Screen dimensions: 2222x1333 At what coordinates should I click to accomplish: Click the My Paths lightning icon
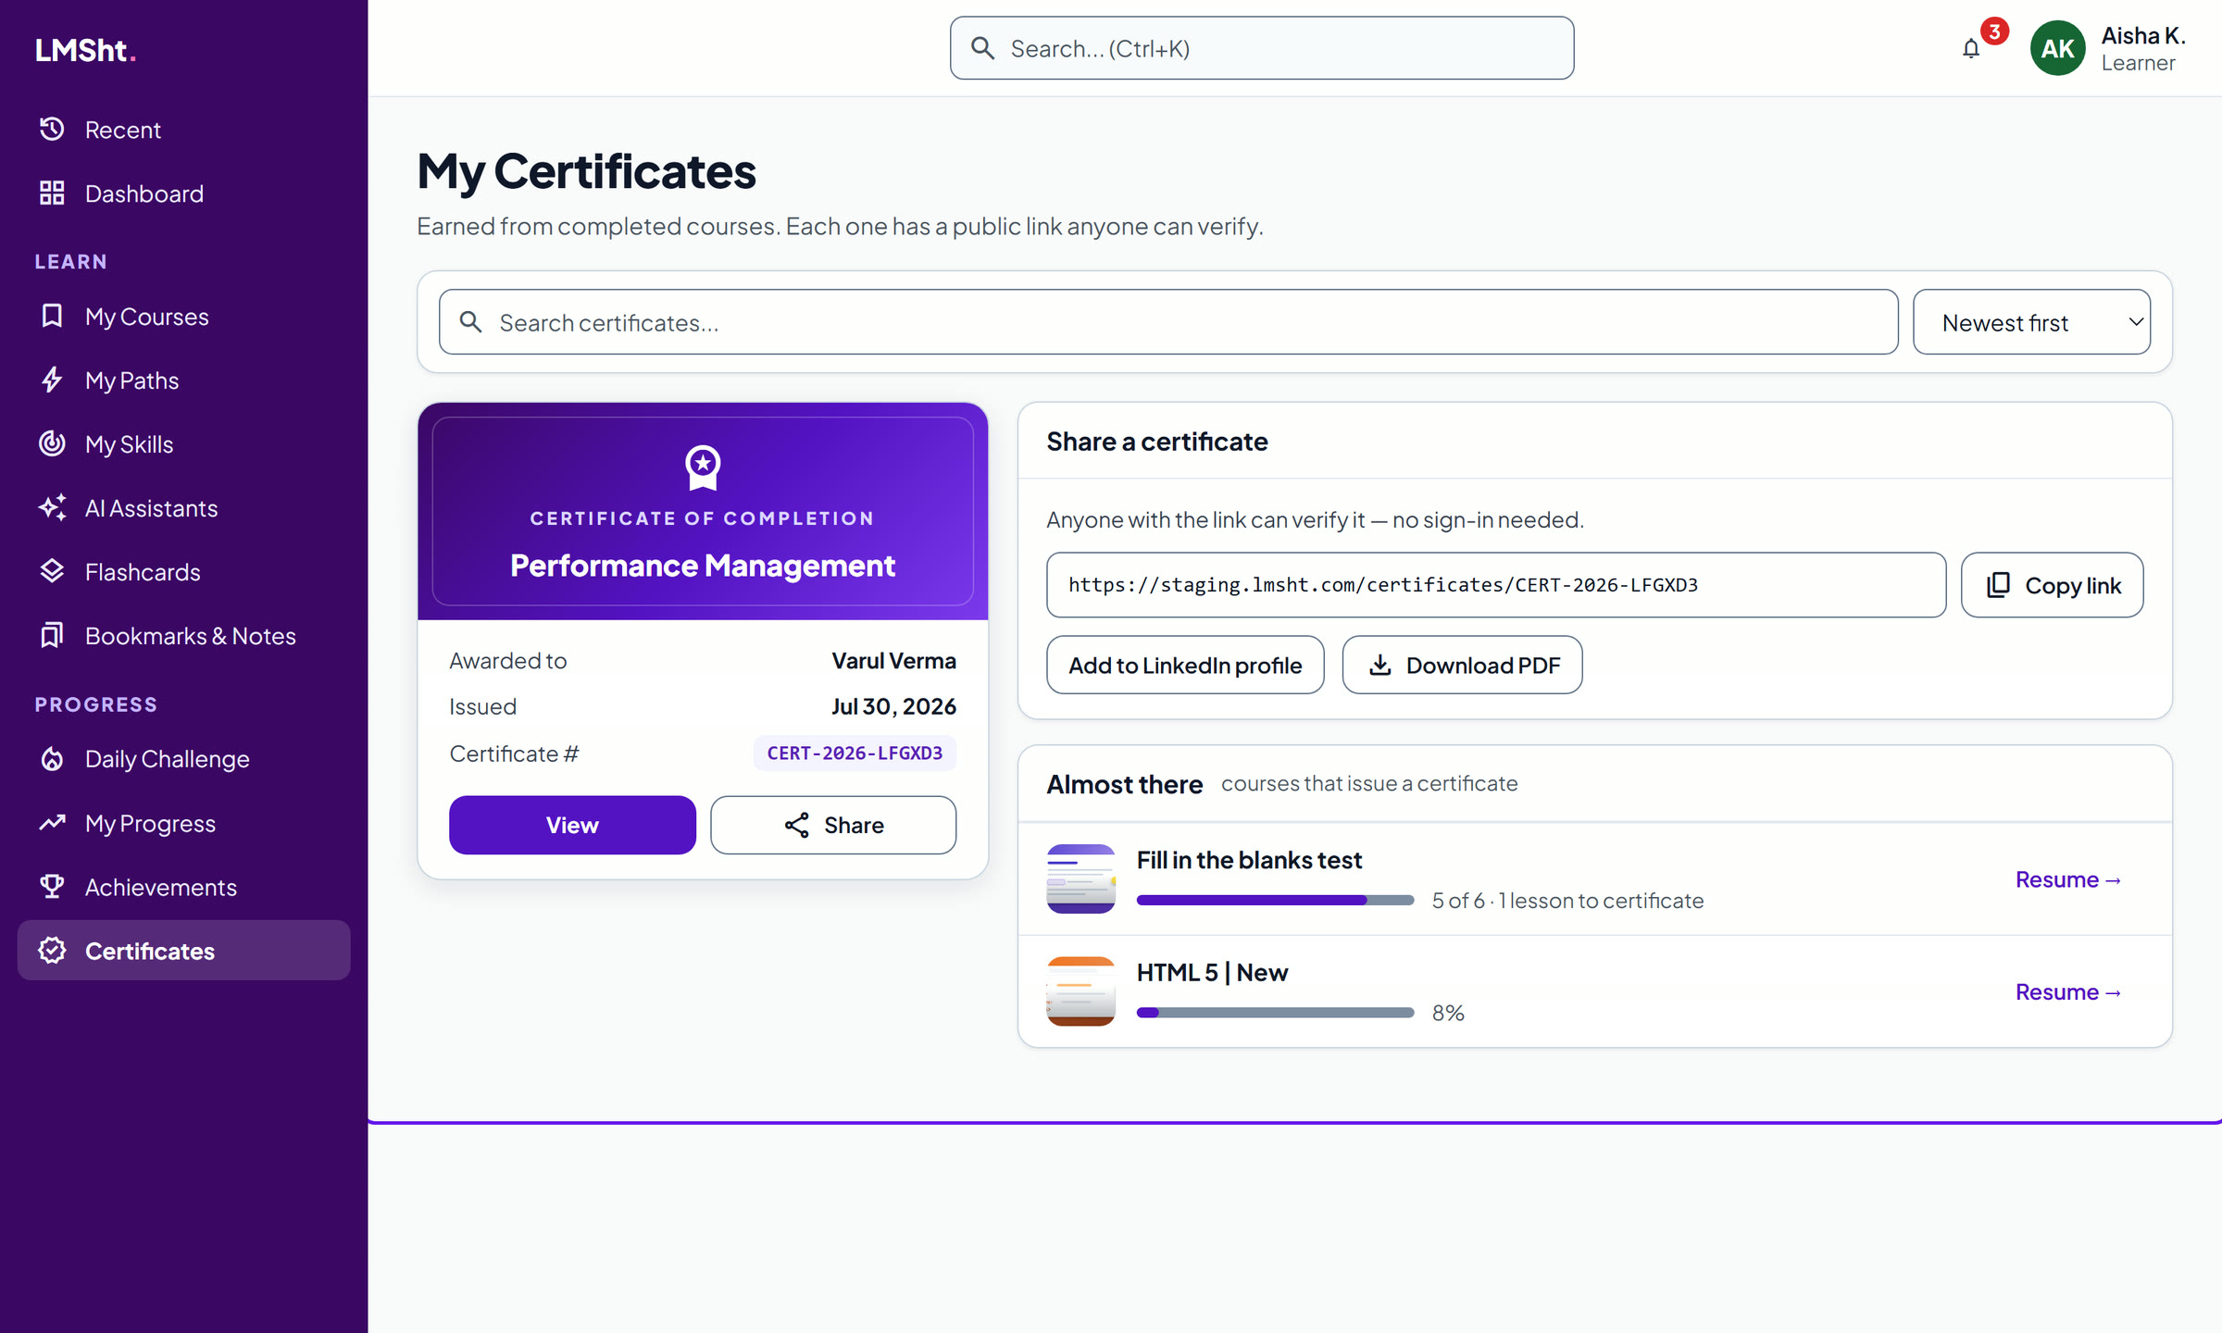pyautogui.click(x=52, y=380)
